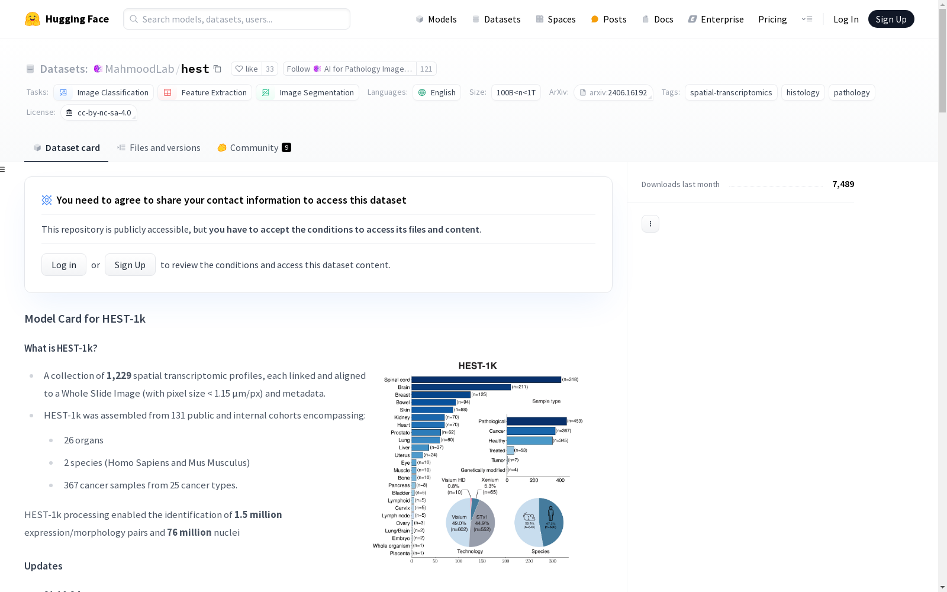Open Datasets in the top navigation
This screenshot has height=592, width=947.
click(x=496, y=19)
